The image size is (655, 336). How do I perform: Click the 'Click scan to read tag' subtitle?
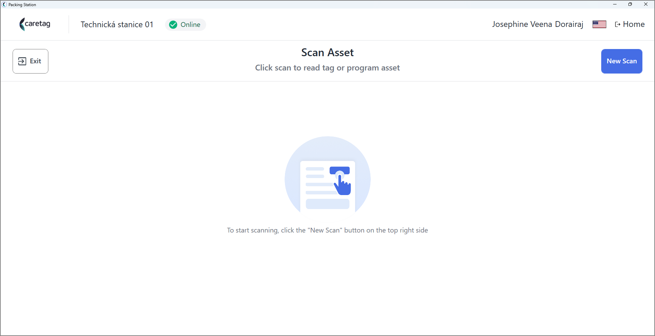point(327,68)
